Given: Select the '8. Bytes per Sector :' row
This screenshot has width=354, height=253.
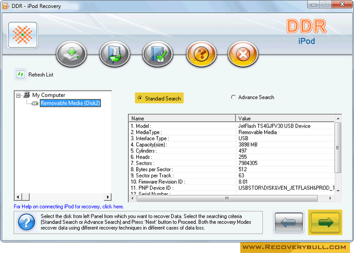Looking at the screenshot, I should (x=232, y=170).
